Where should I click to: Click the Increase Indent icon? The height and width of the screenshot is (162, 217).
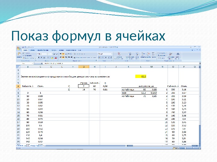[71, 57]
